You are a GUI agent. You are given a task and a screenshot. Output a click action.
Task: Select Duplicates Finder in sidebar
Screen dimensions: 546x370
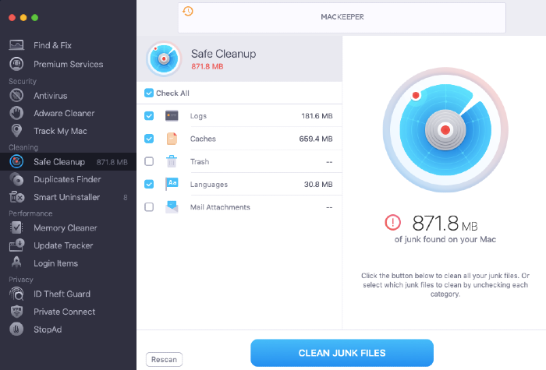click(67, 179)
